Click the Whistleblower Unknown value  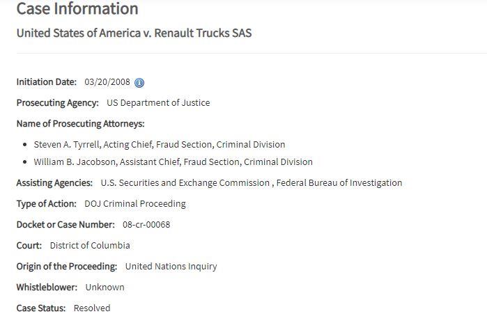[105, 287]
